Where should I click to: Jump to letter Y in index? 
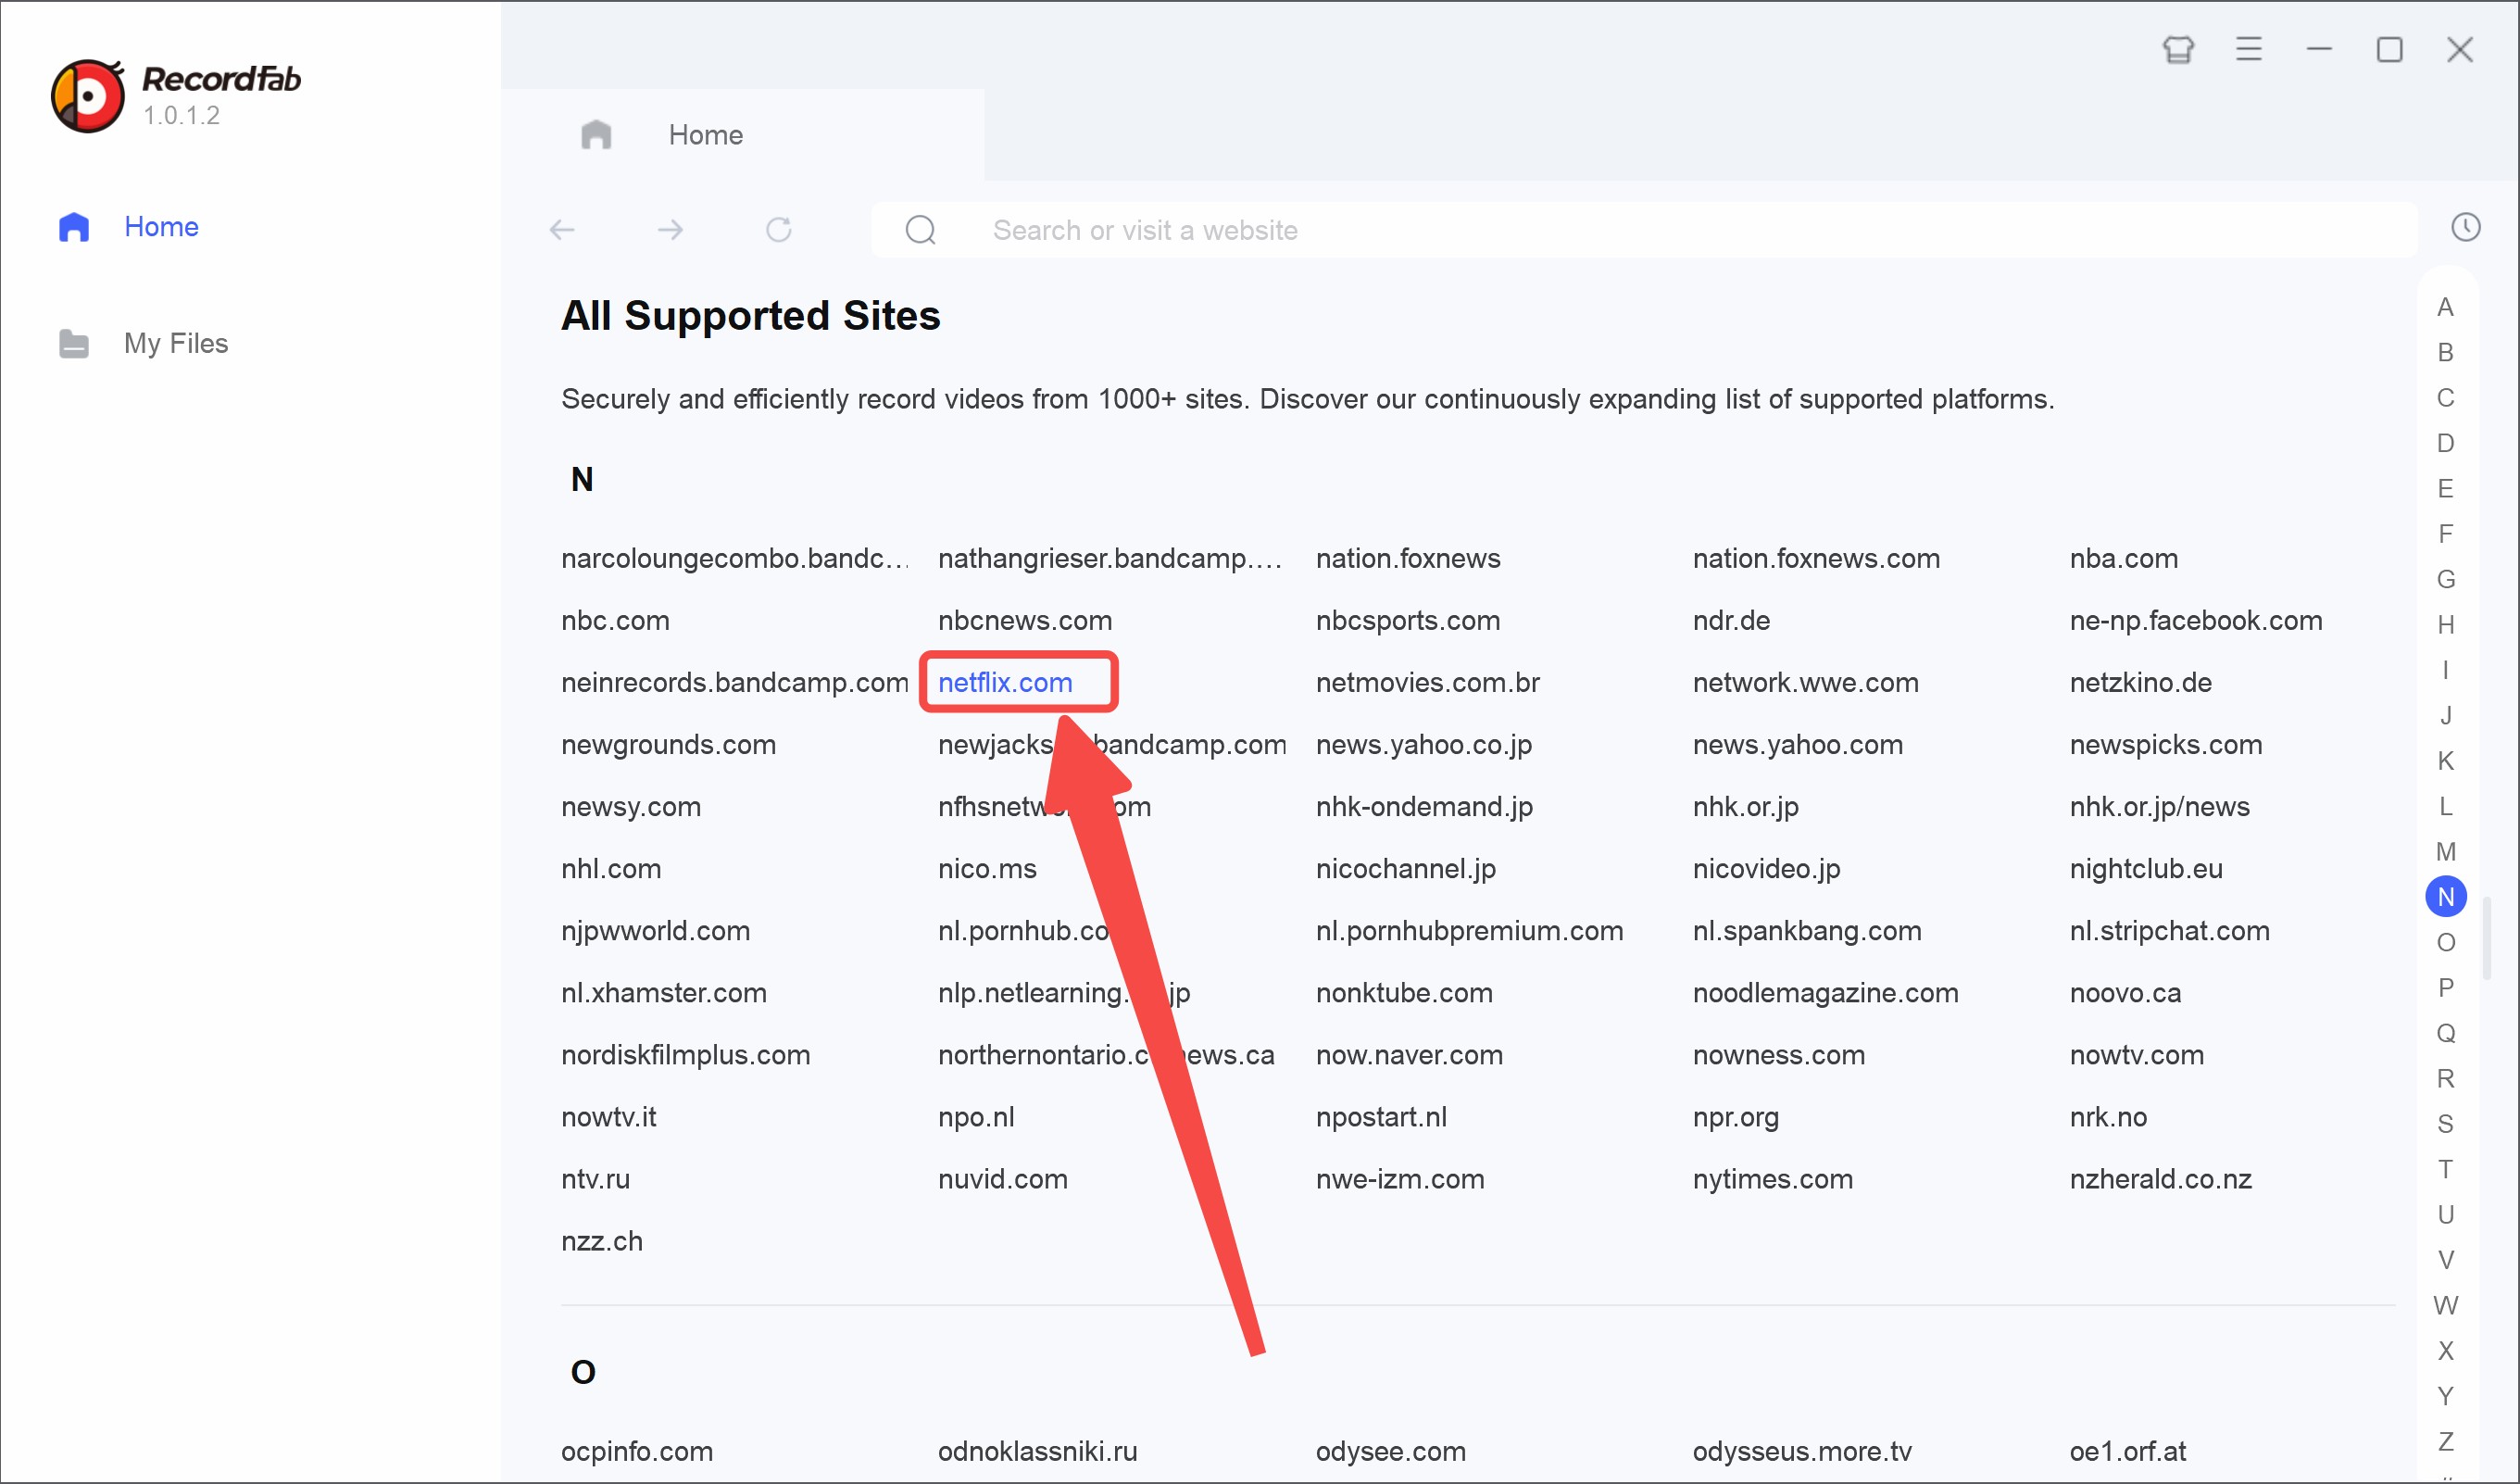[x=2445, y=1396]
